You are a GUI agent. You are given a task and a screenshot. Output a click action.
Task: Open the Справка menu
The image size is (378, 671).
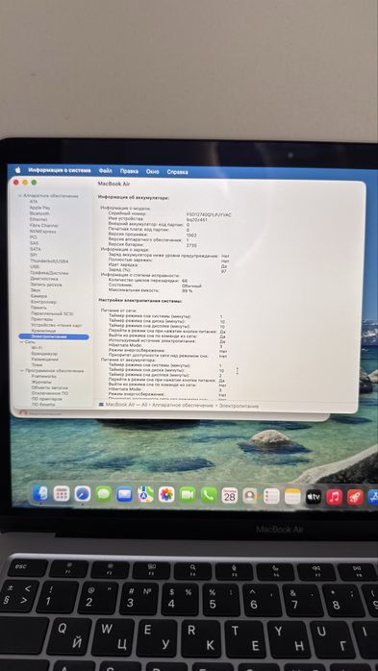point(177,172)
